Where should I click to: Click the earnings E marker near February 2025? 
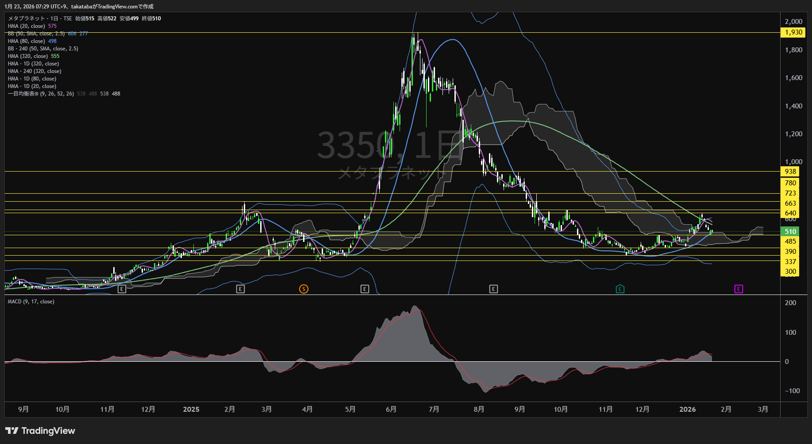240,289
